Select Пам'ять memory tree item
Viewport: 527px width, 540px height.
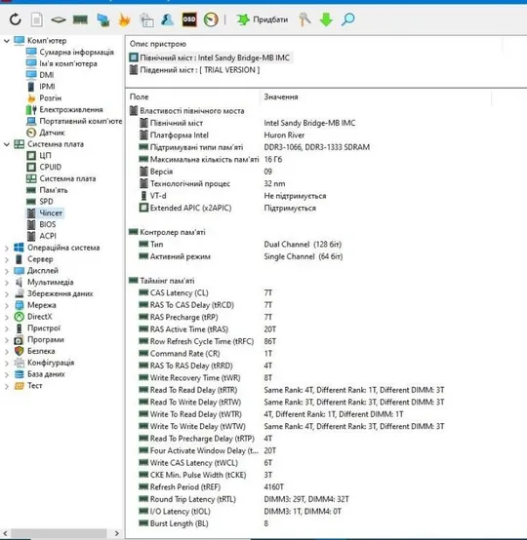point(53,190)
